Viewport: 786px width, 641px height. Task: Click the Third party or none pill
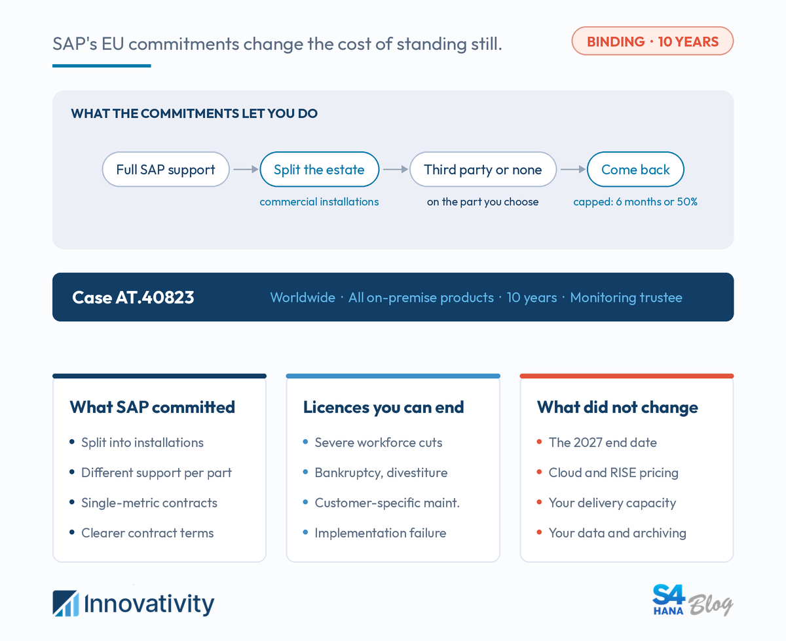[483, 170]
